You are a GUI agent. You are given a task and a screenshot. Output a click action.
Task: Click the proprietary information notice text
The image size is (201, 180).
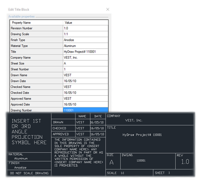[79, 152]
